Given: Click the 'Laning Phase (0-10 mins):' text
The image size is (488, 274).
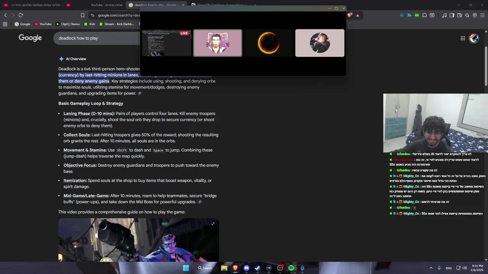Looking at the screenshot, I should pyautogui.click(x=89, y=113).
